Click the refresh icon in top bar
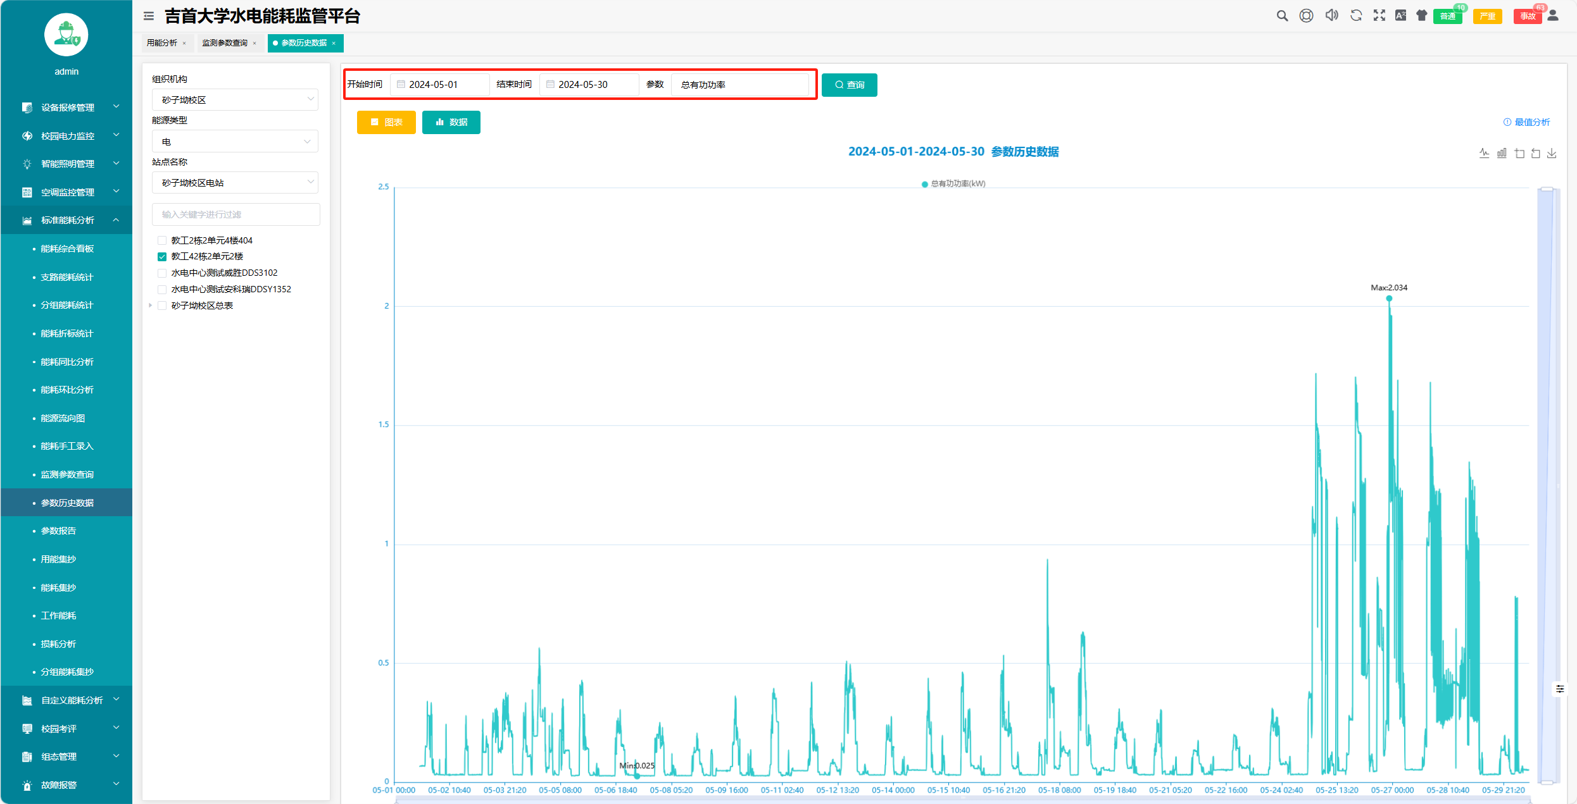 [1355, 16]
